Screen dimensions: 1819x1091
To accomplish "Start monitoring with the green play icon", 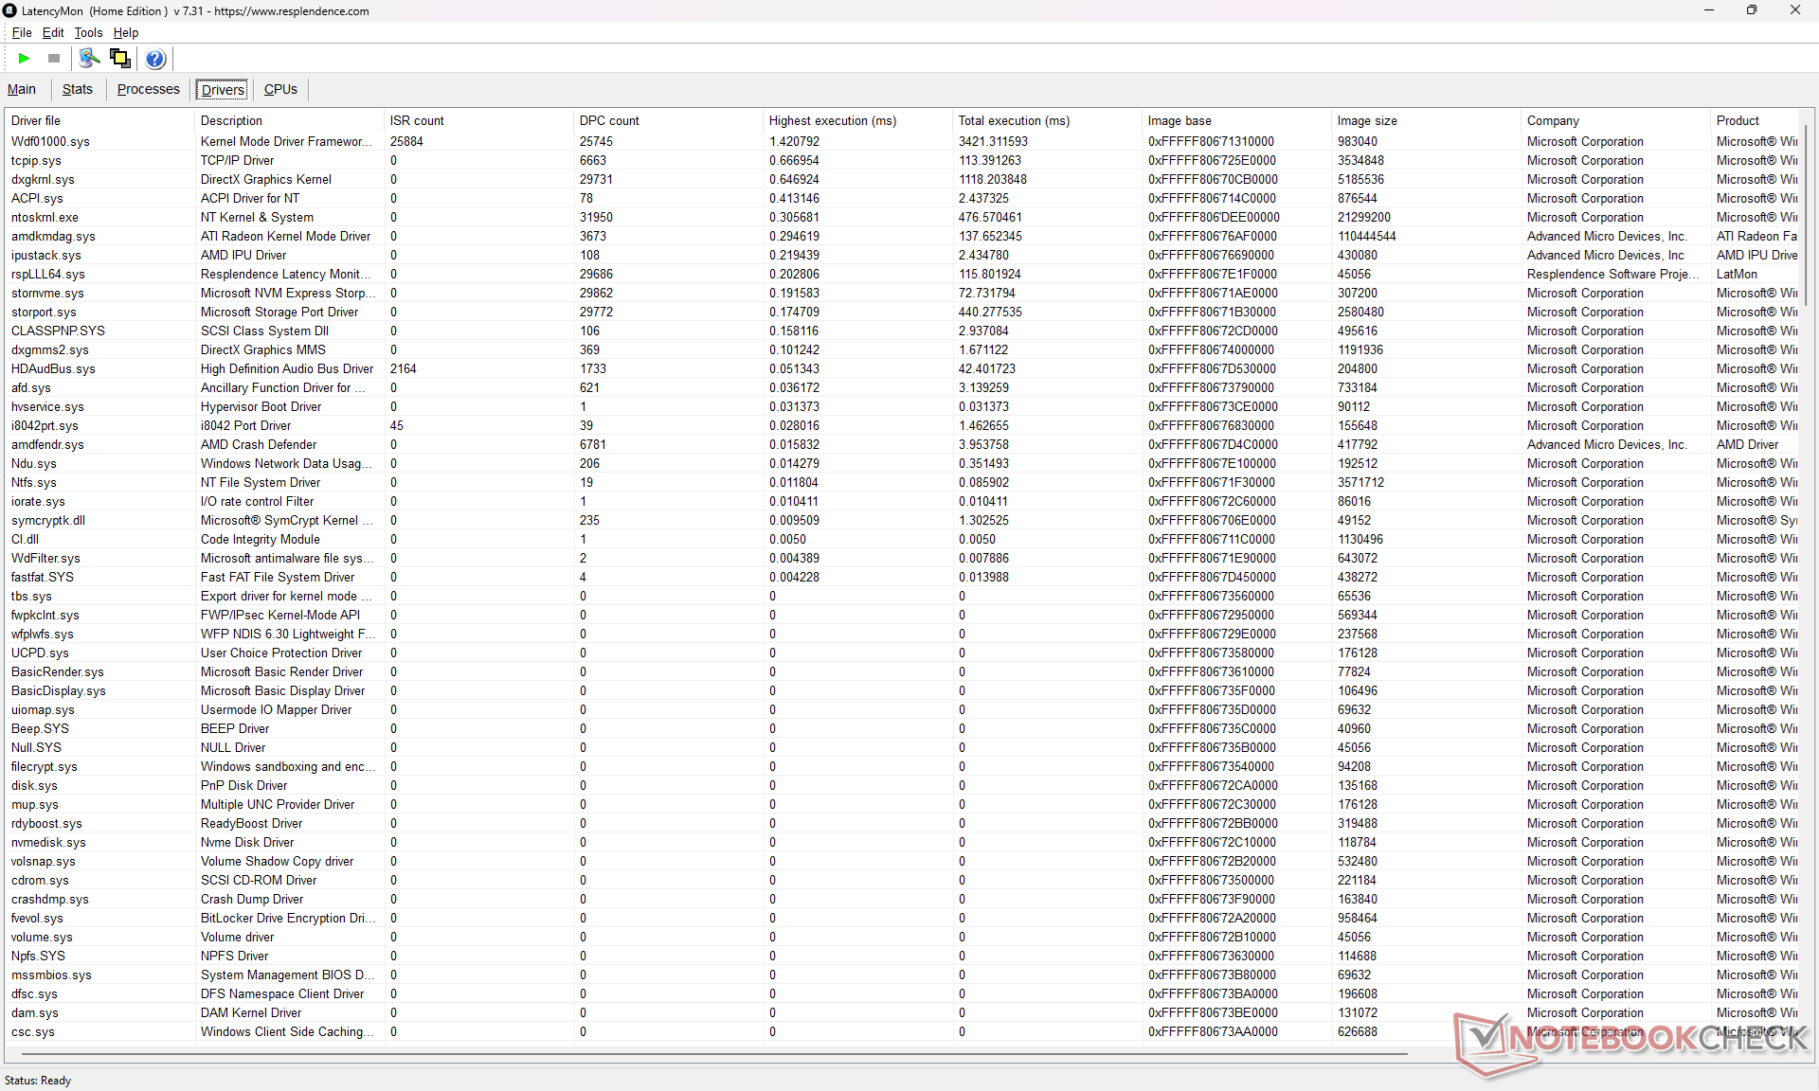I will click(x=24, y=59).
